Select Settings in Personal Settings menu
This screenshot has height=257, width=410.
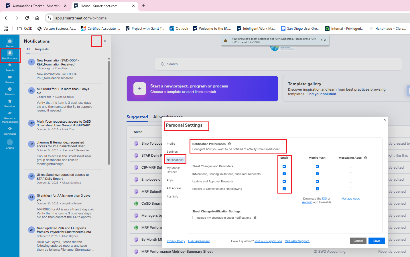tap(172, 152)
